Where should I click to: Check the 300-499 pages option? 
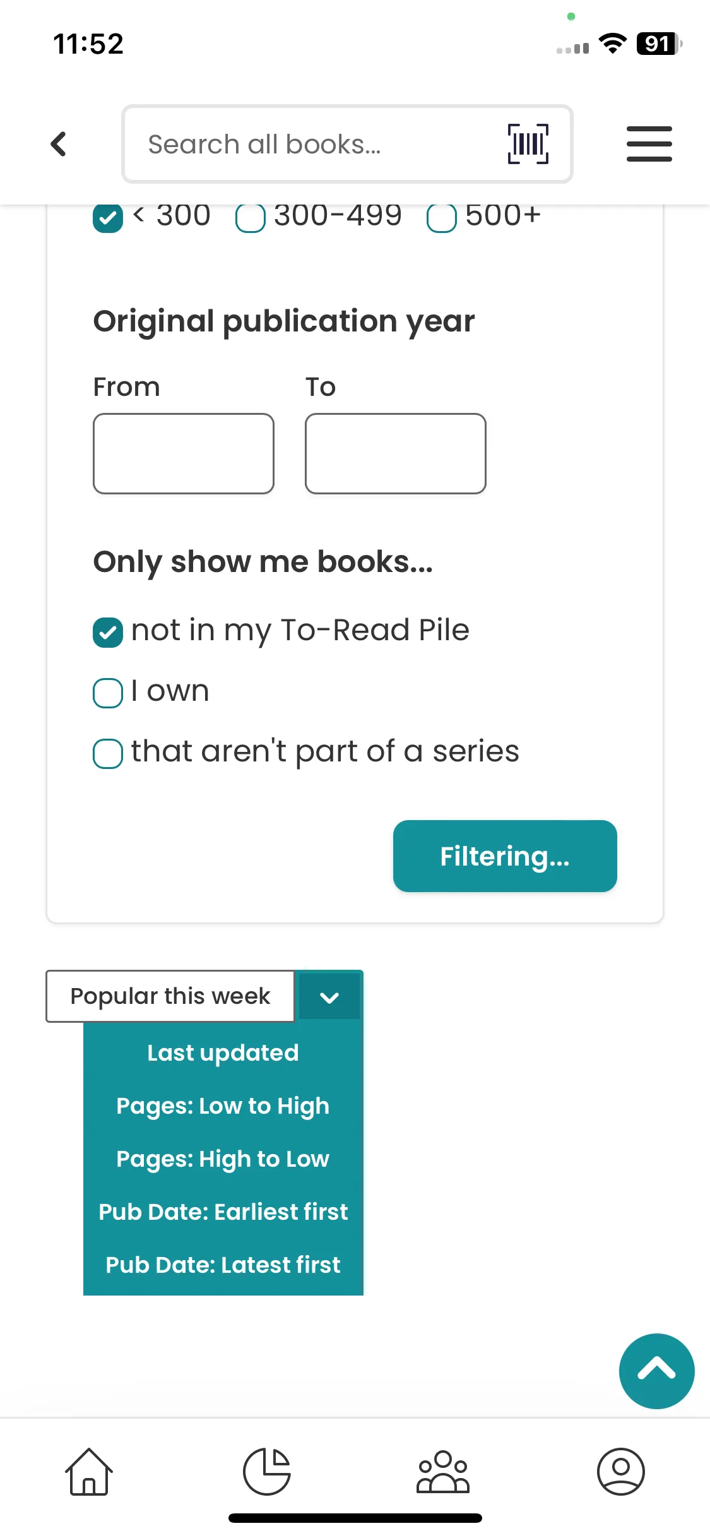pos(251,218)
